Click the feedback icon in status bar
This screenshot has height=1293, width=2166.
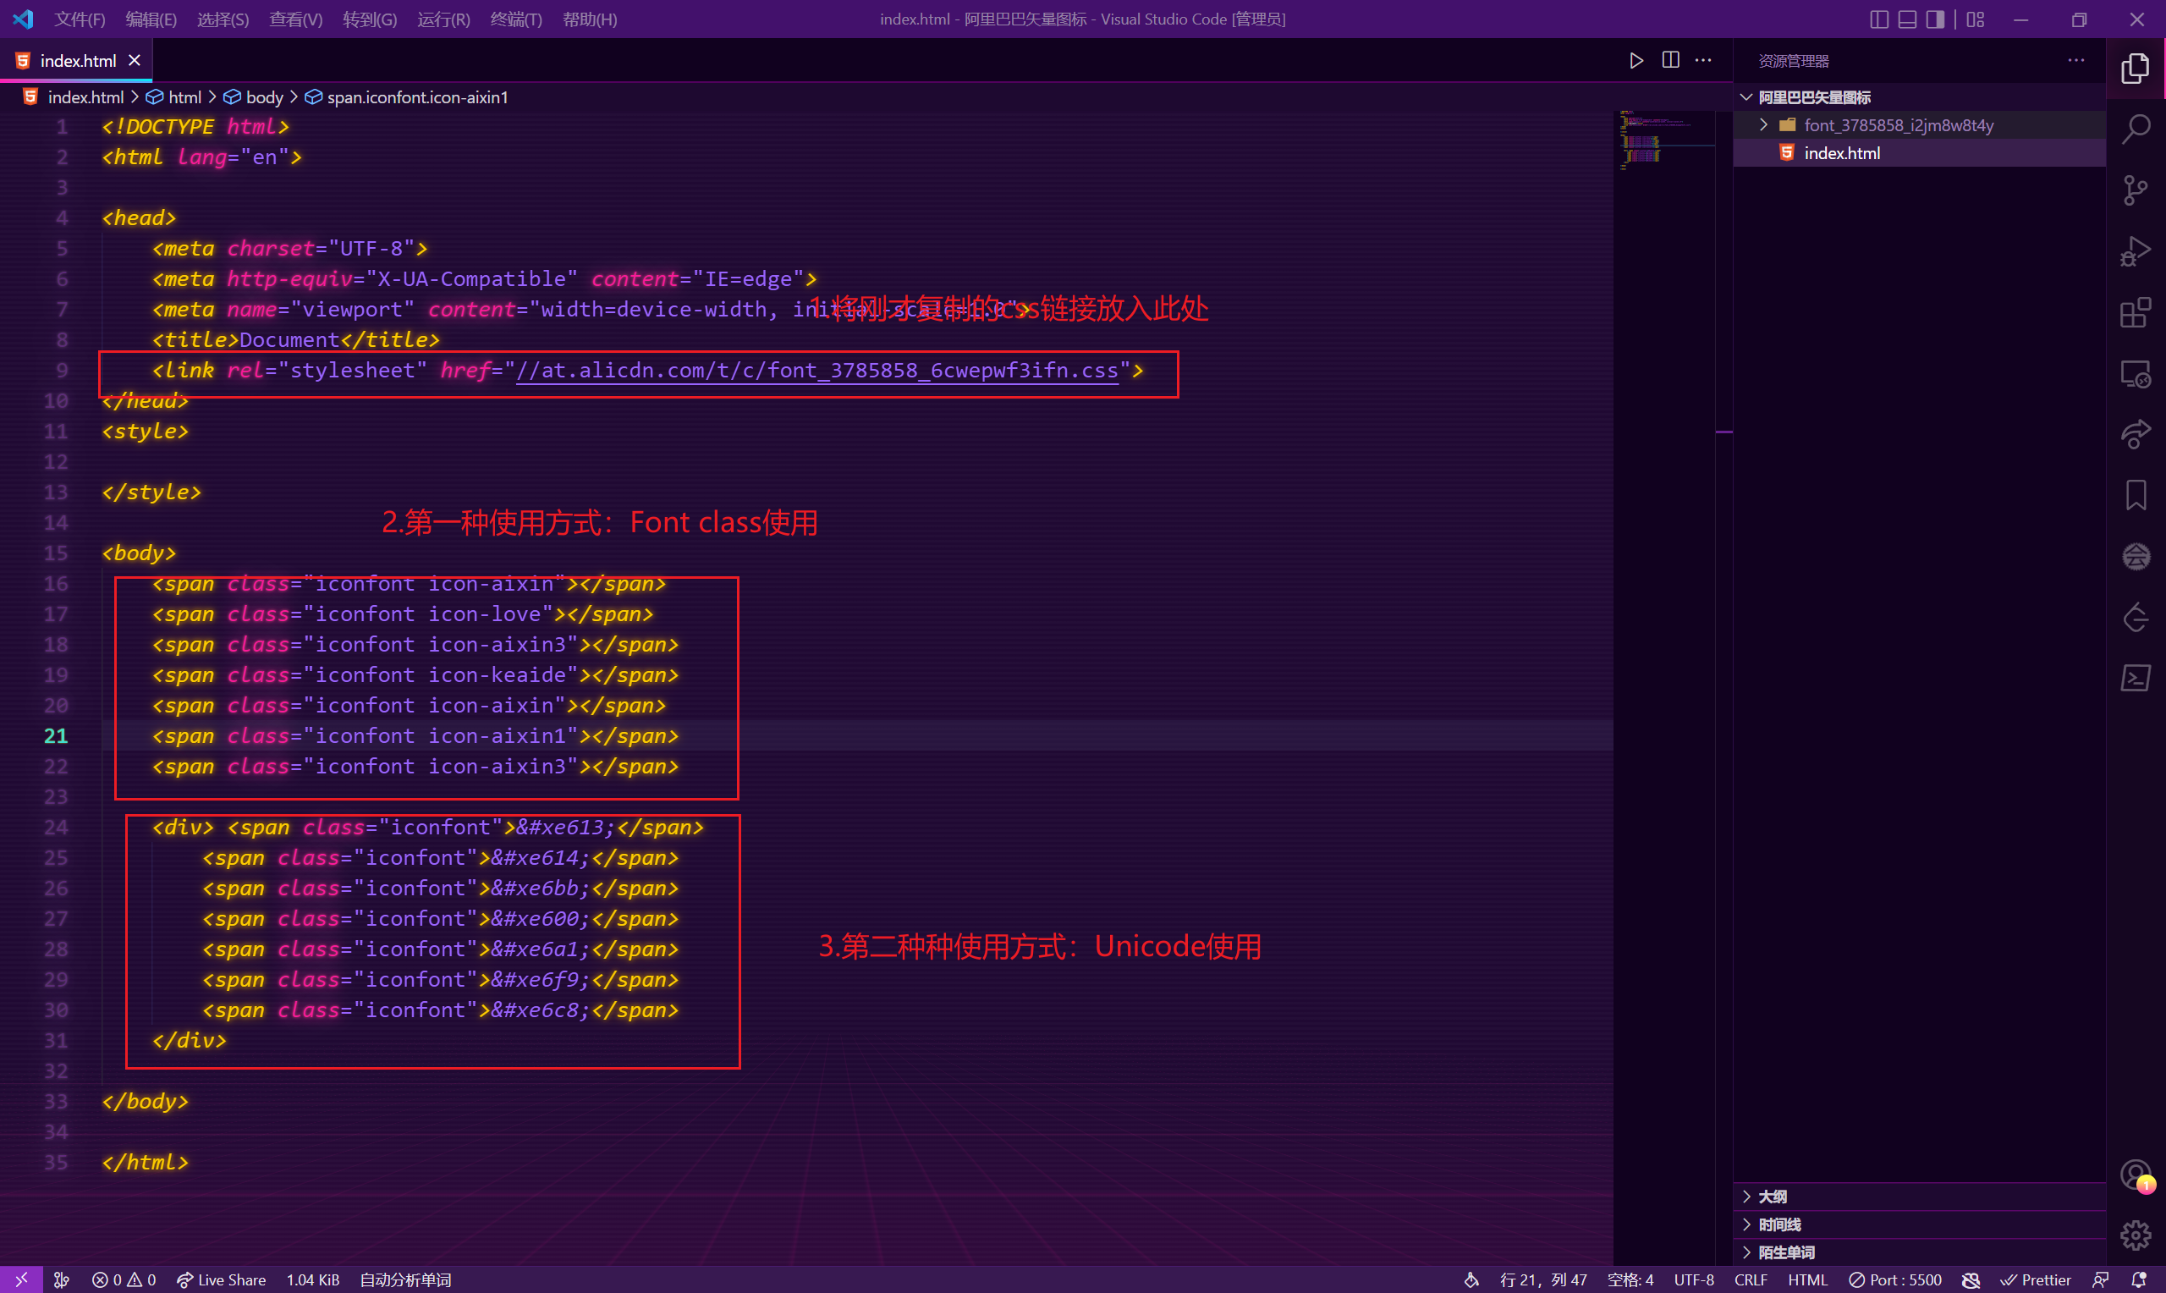2100,1279
